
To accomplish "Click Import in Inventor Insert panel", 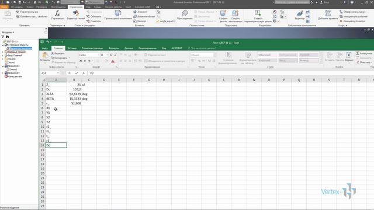I will point(140,21).
